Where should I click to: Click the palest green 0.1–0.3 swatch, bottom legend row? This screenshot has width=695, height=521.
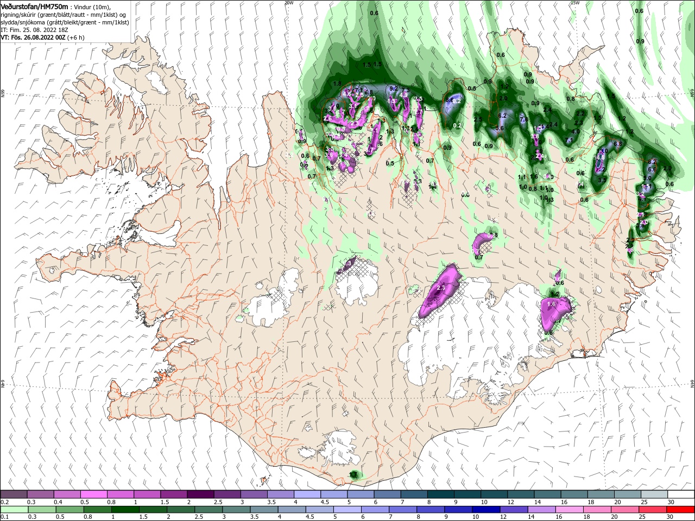[x=14, y=510]
